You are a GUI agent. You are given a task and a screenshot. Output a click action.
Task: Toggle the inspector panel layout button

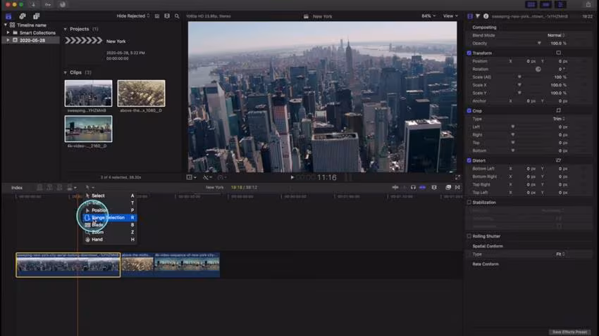(560, 5)
